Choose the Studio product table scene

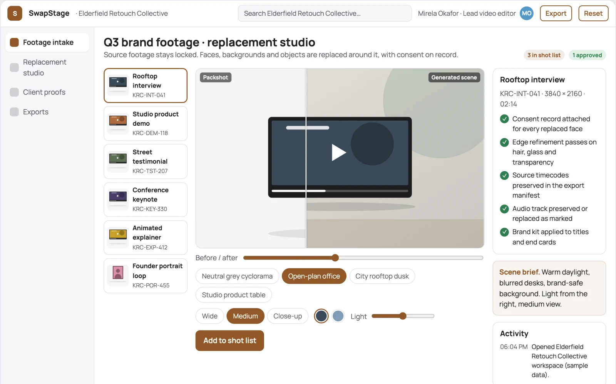tap(234, 295)
